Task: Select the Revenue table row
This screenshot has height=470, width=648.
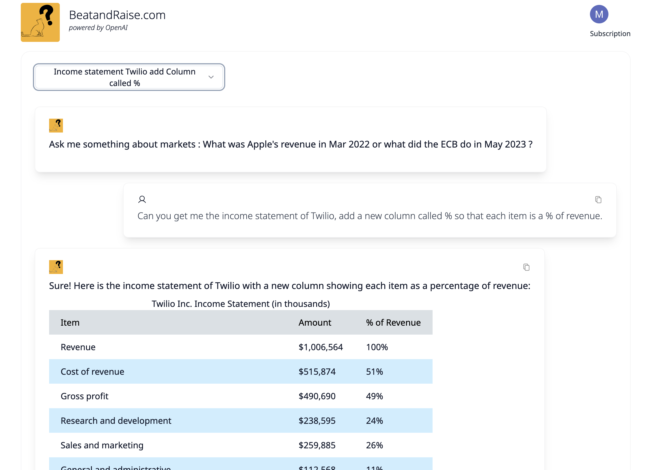Action: click(x=240, y=347)
